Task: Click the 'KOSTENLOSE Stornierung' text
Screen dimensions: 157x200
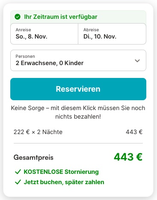Action: (x=61, y=172)
